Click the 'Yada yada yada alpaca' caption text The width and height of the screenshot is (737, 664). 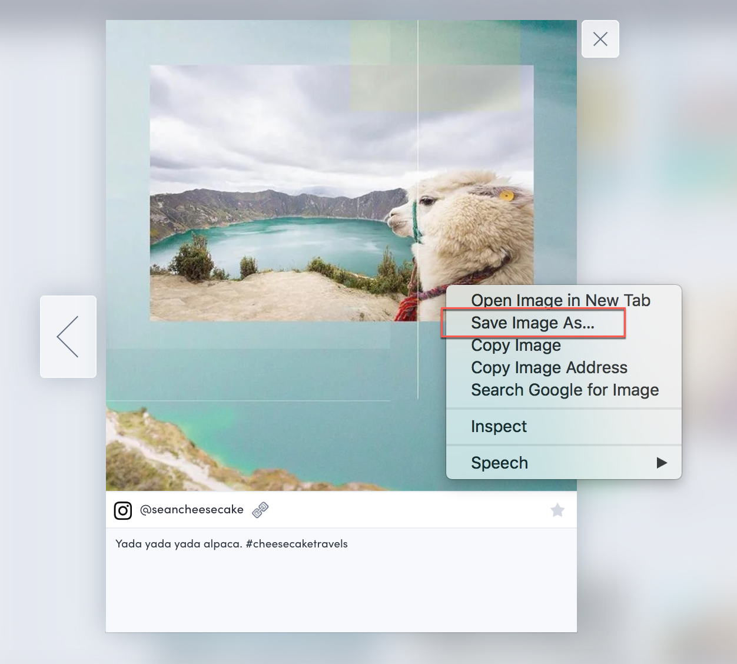point(178,544)
